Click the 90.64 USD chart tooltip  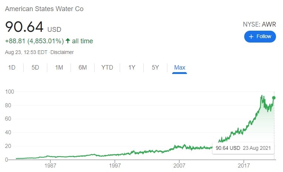(x=244, y=148)
